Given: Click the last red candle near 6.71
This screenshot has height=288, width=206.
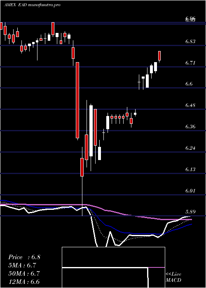Looking at the screenshot, I should coord(159,56).
